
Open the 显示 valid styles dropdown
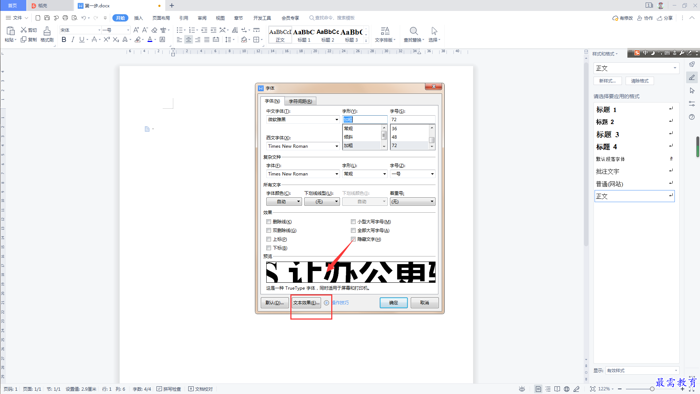coord(642,371)
